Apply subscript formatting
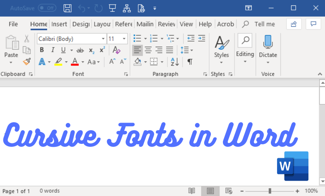 (92, 50)
